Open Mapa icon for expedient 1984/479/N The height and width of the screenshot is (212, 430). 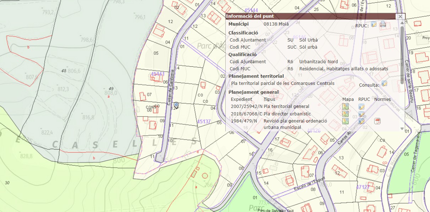[345, 121]
